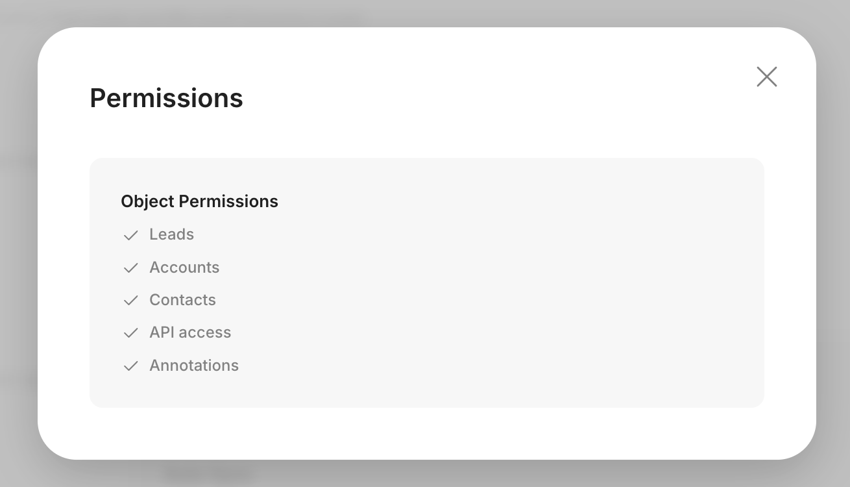Click the checkmark icon beside Accounts
Screen dimensions: 850x487
pyautogui.click(x=131, y=268)
